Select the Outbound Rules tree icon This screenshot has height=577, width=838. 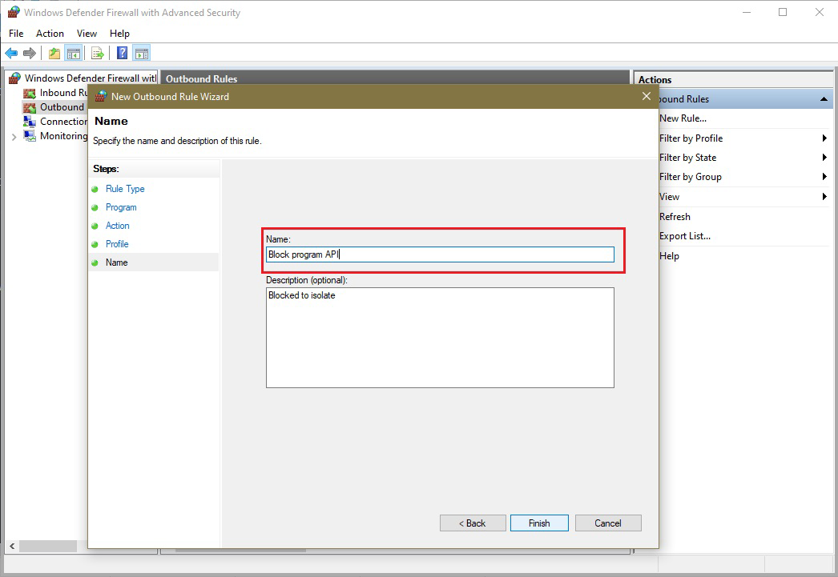30,107
